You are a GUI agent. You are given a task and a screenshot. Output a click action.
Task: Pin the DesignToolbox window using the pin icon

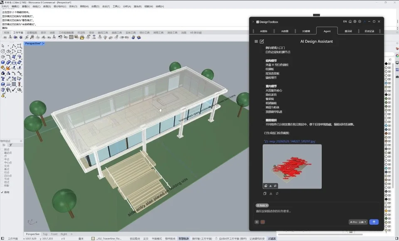pyautogui.click(x=365, y=22)
